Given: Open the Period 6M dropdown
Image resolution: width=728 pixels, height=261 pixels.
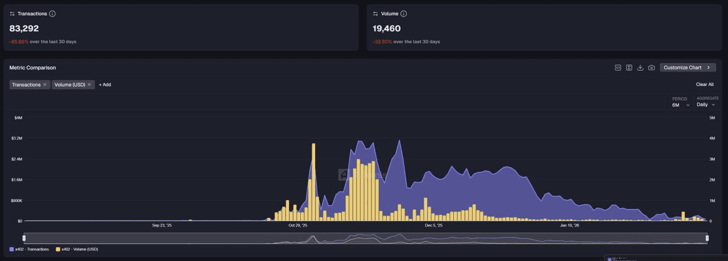Looking at the screenshot, I should (x=680, y=105).
